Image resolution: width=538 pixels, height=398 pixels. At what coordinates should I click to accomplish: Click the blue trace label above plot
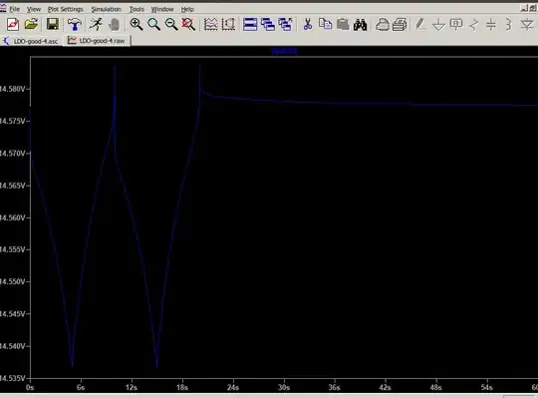coord(284,52)
